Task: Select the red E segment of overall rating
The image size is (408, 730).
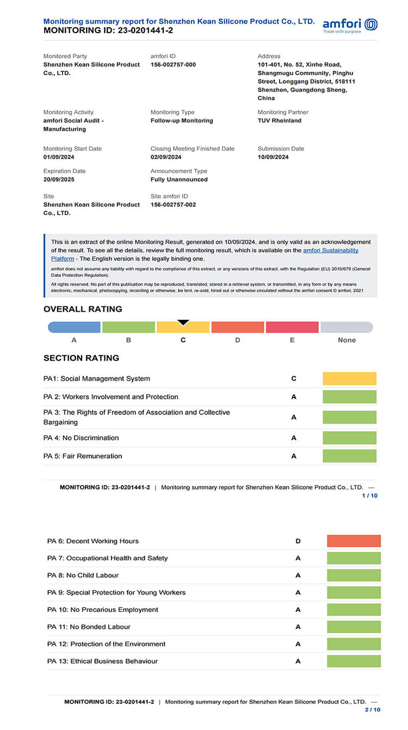Action: coord(292,327)
